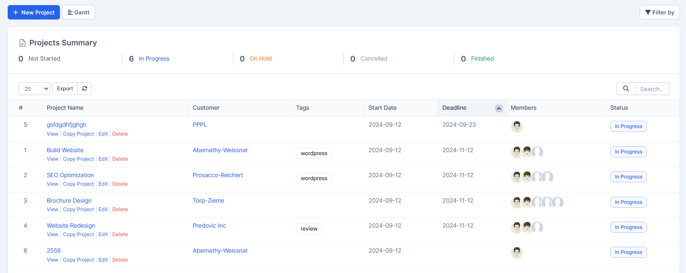This screenshot has width=686, height=273.
Task: Toggle Deadline column sort arrow
Action: coord(499,109)
